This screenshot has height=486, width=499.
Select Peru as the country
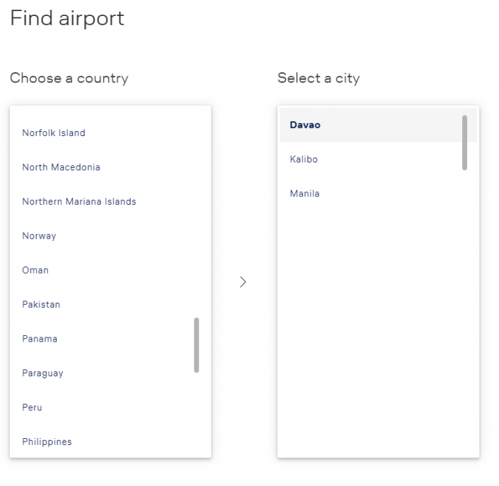[x=32, y=408]
